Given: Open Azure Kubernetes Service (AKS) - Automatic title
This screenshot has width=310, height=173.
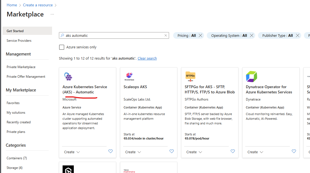Looking at the screenshot, I should click(x=85, y=90).
